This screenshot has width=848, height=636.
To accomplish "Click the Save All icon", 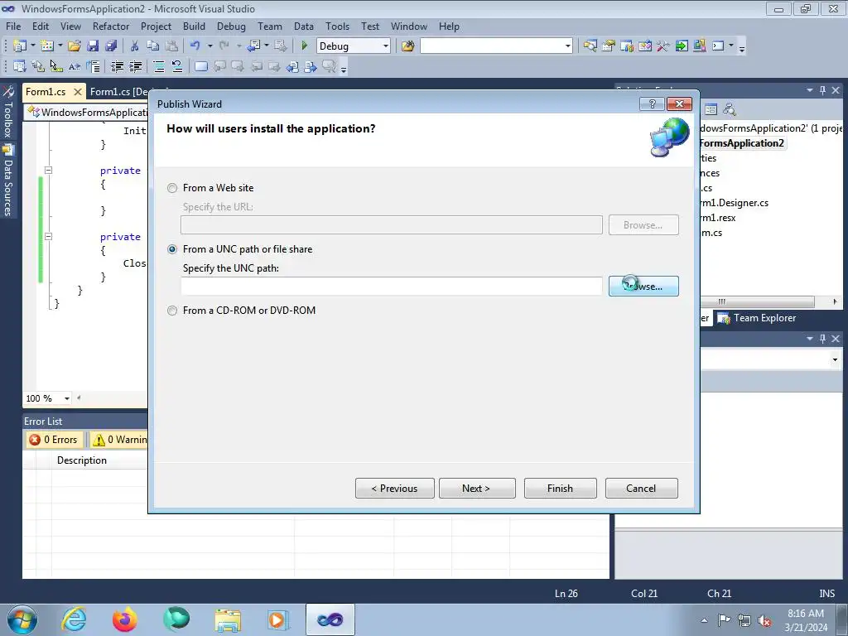I will pyautogui.click(x=111, y=46).
